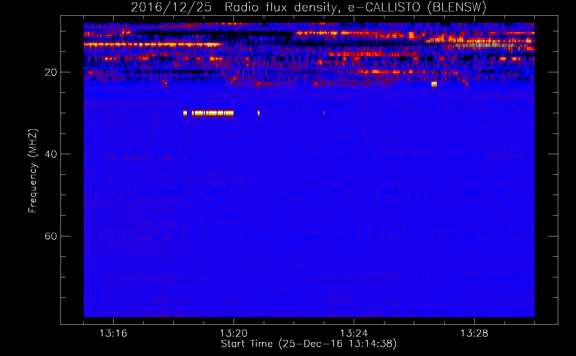This screenshot has height=356, width=576.
Task: Click the 13:28 time tick label
Action: click(474, 334)
